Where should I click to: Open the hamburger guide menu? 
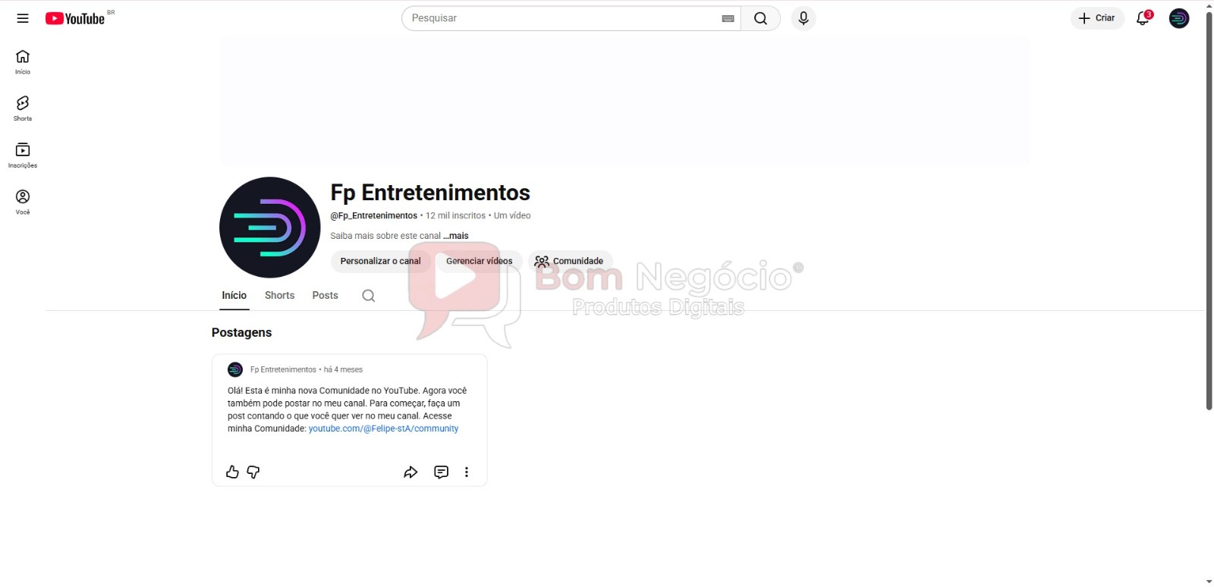(x=23, y=18)
